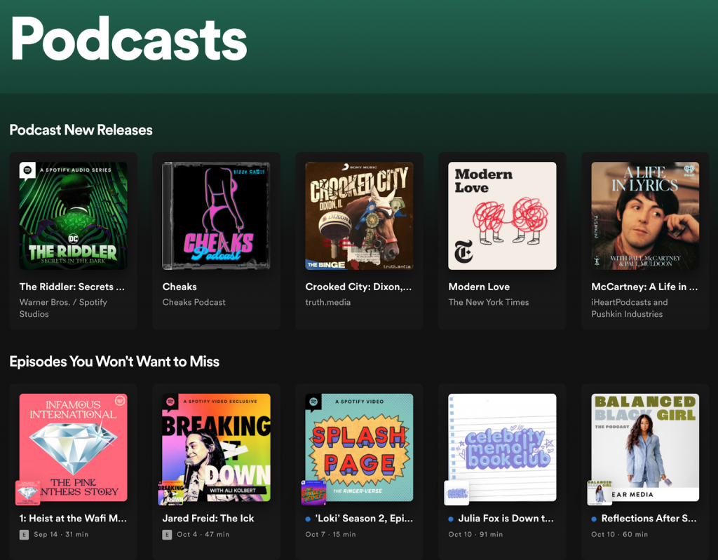
Task: Click the Podcast New Releases heading
Action: (81, 130)
